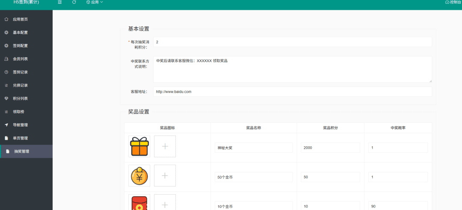Click the user icon beside 会员列表
The image size is (462, 210).
(6, 59)
